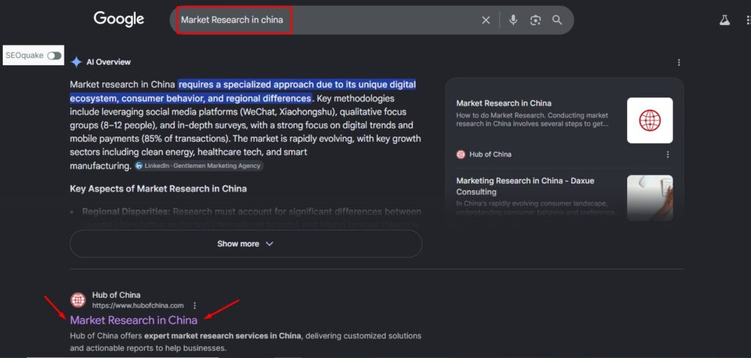This screenshot has height=358, width=751.
Task: Click Daxue Consulting card thumbnail image
Action: coord(650,197)
